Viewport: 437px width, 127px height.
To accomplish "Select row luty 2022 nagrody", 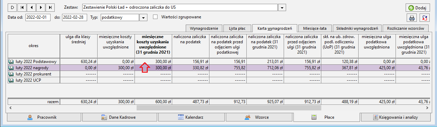I will pyautogui.click(x=219, y=68).
